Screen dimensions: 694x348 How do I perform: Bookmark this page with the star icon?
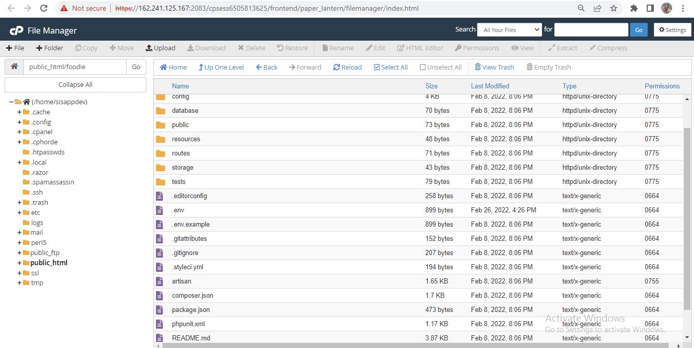pyautogui.click(x=614, y=8)
